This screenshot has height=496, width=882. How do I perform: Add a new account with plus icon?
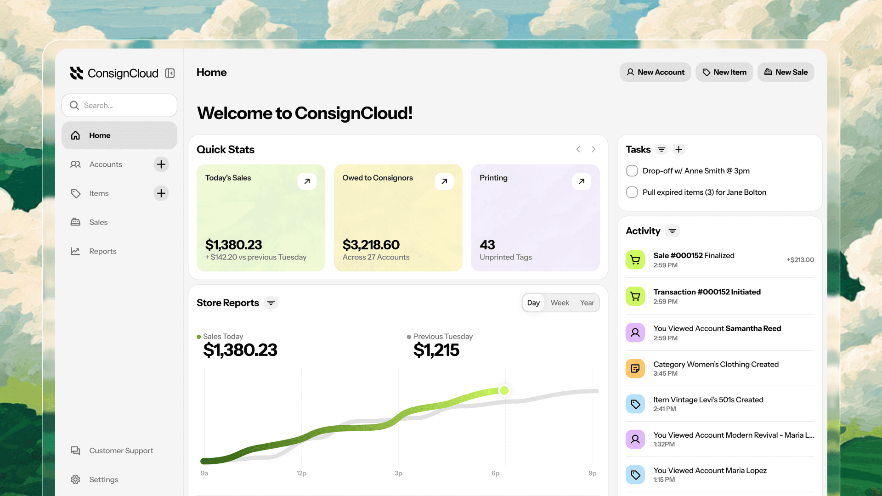[x=161, y=164]
